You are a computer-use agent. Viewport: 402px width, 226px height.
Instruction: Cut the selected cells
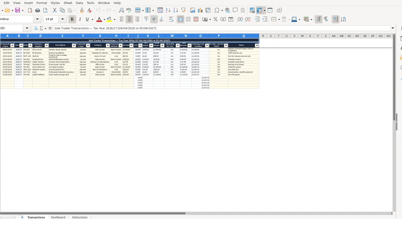55,10
